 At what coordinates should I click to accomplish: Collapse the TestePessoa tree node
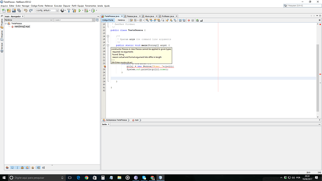tap(6, 24)
